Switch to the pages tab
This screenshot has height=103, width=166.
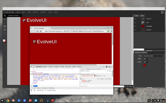pos(137,16)
